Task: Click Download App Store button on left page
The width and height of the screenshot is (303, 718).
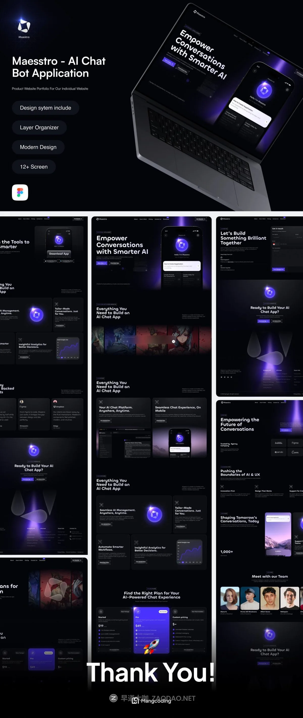Action: click(x=52, y=261)
